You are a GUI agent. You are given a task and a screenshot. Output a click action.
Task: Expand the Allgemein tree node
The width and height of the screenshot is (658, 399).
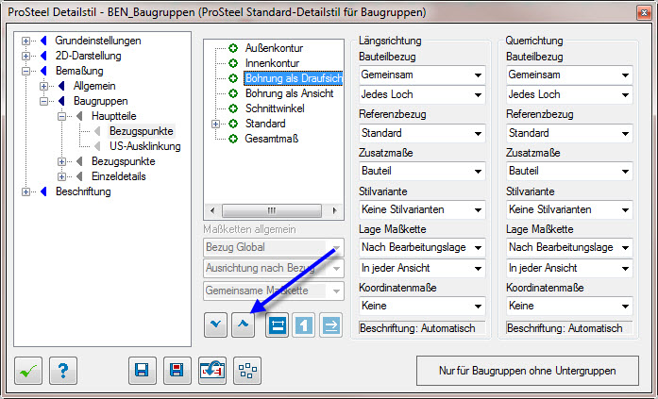44,87
